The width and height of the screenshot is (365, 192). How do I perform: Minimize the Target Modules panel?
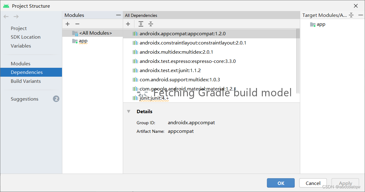point(361,15)
